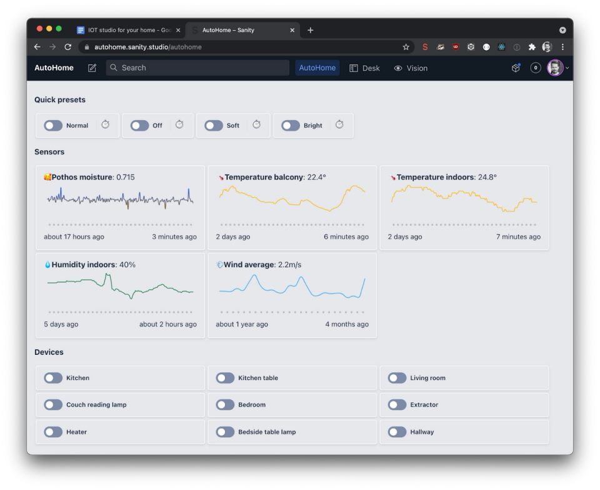
Task: Toggle the Bright preset switch
Action: point(291,126)
